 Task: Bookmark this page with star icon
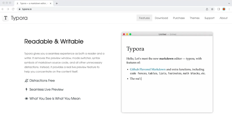click(x=212, y=9)
